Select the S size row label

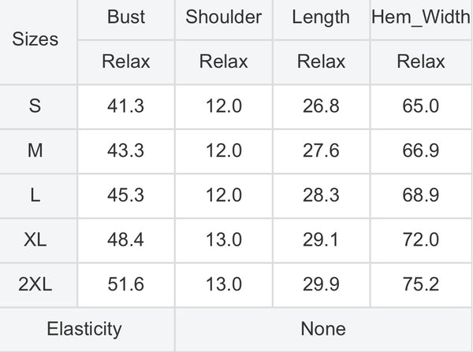[35, 106]
